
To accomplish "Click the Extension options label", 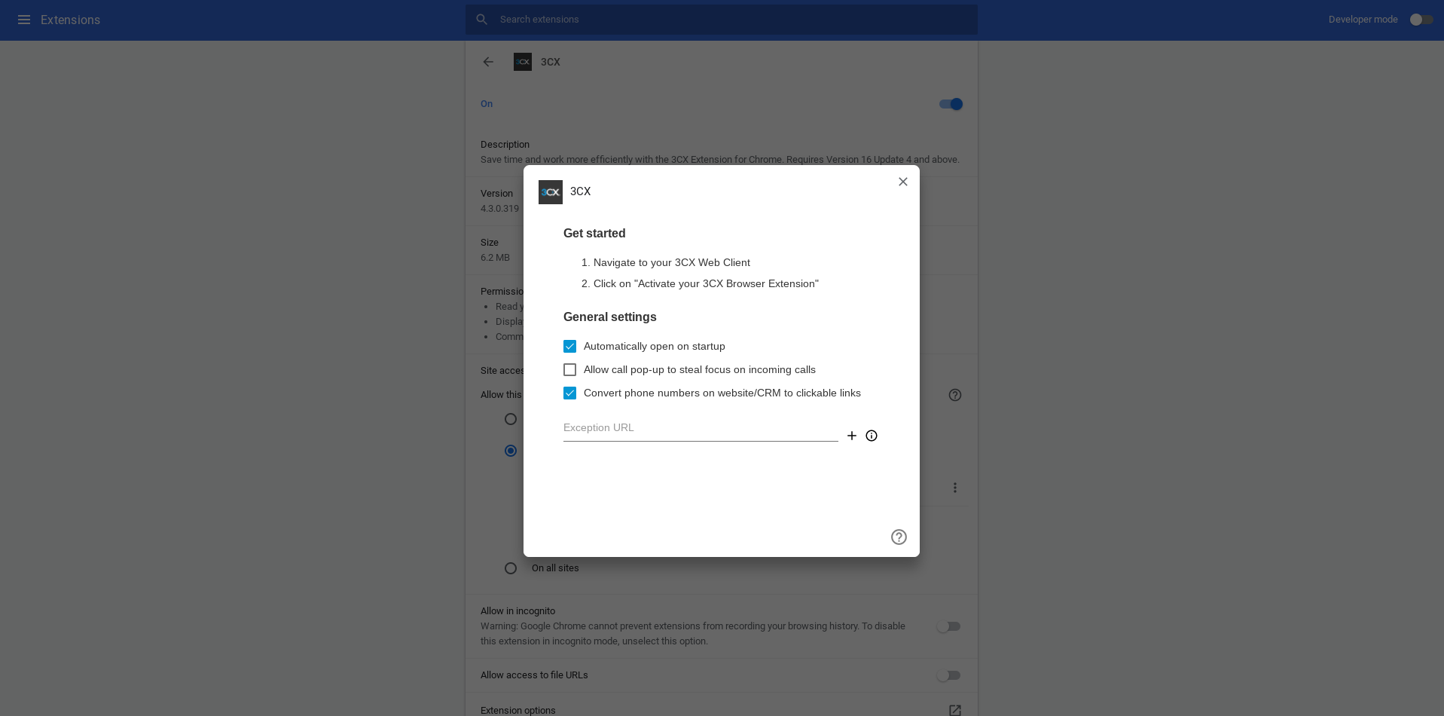I will pos(518,710).
